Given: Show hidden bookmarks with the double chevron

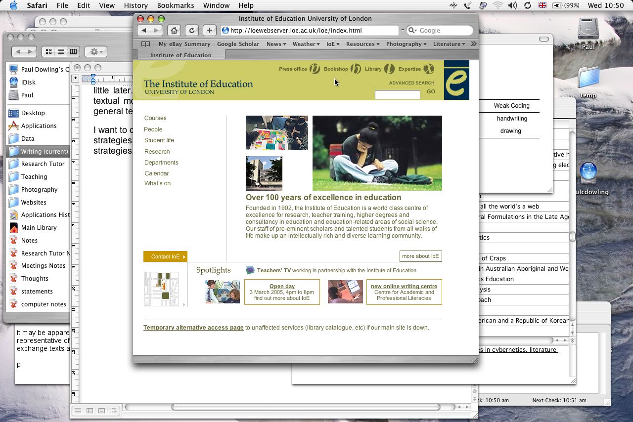Looking at the screenshot, I should coord(473,44).
